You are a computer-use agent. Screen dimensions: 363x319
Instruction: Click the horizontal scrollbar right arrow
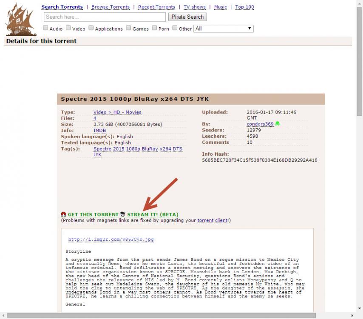tap(352, 316)
